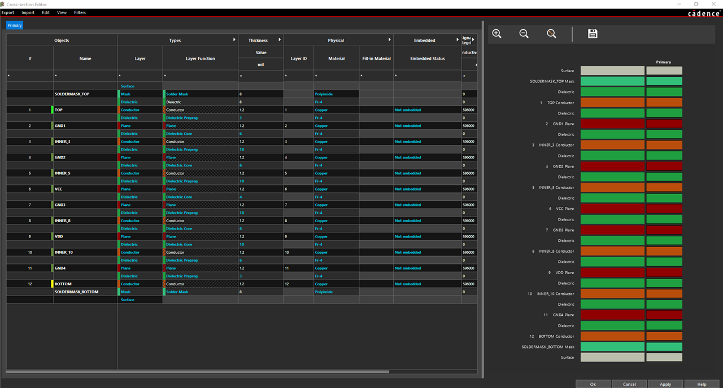The width and height of the screenshot is (723, 388).
Task: Click the Embedded Status column header
Action: 428,59
